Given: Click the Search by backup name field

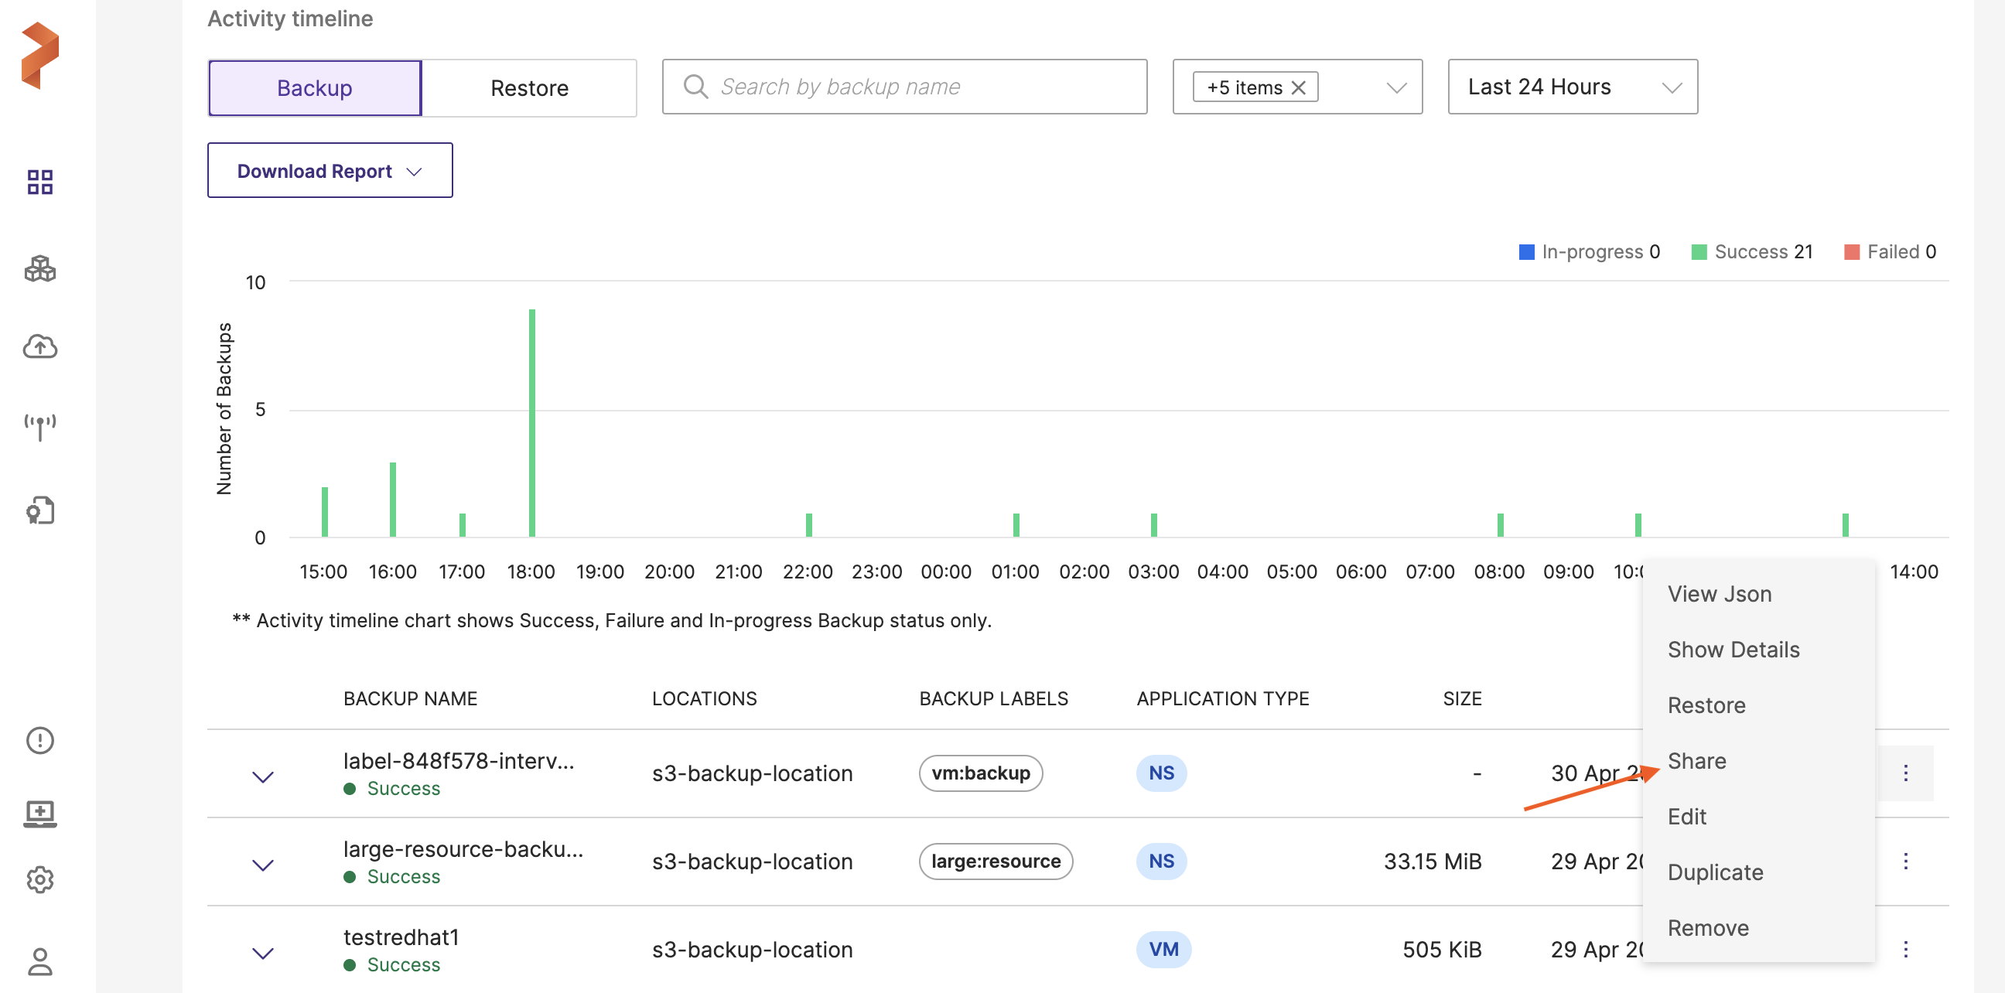Looking at the screenshot, I should [x=904, y=87].
